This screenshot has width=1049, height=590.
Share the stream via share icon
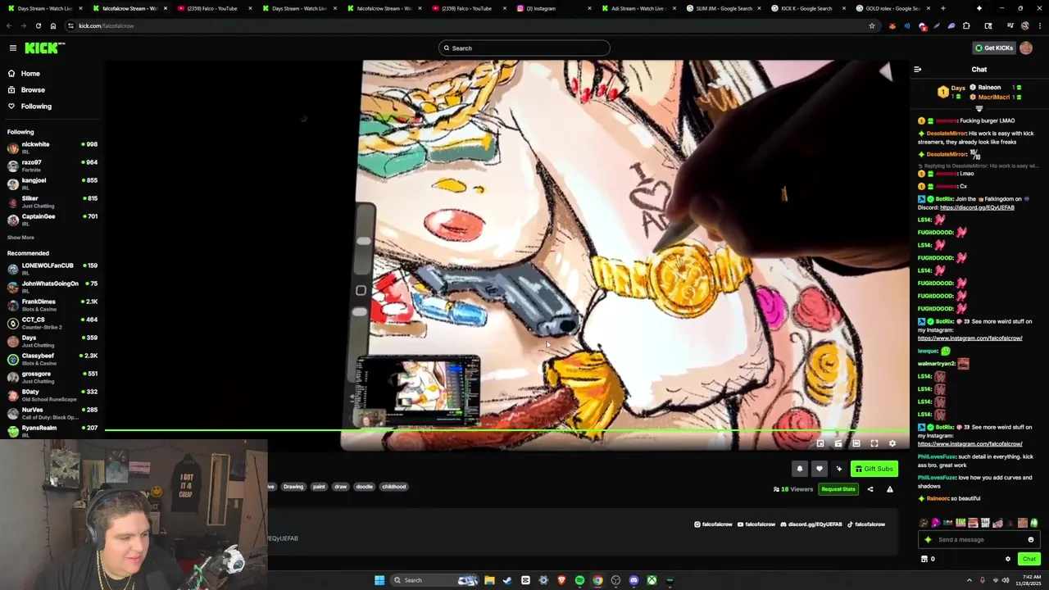tap(870, 489)
